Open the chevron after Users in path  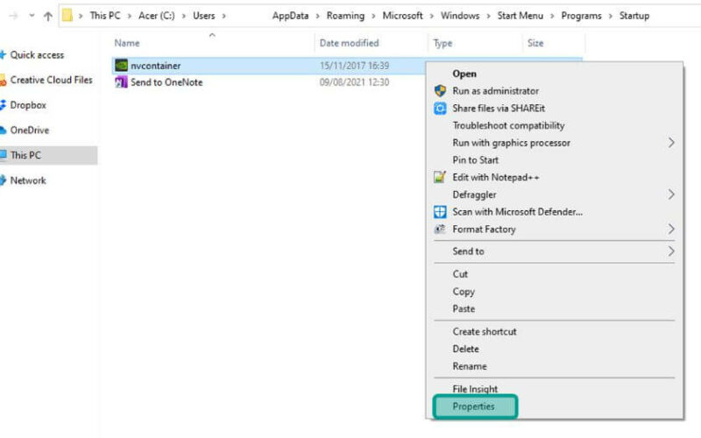pos(224,16)
